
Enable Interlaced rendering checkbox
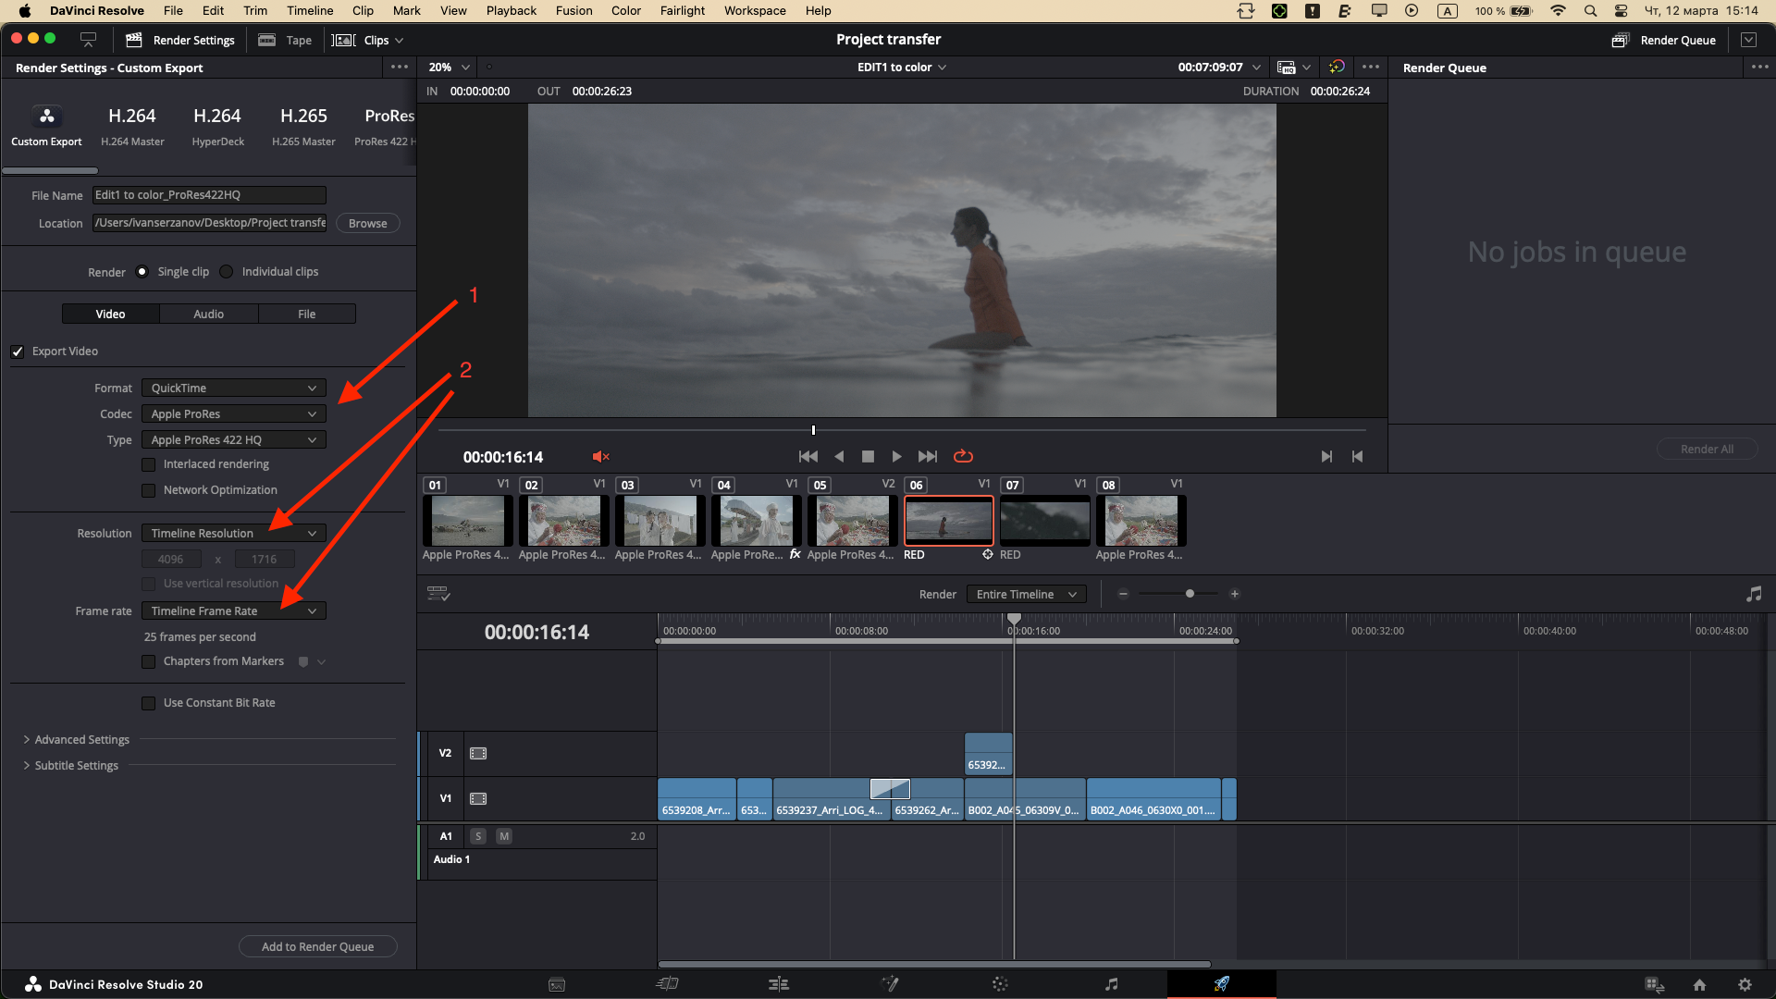tap(148, 464)
